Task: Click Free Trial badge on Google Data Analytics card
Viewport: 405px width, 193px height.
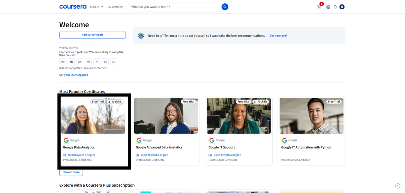Action: [98, 101]
